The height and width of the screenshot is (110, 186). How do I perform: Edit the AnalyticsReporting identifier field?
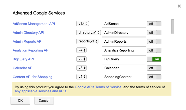(124, 50)
